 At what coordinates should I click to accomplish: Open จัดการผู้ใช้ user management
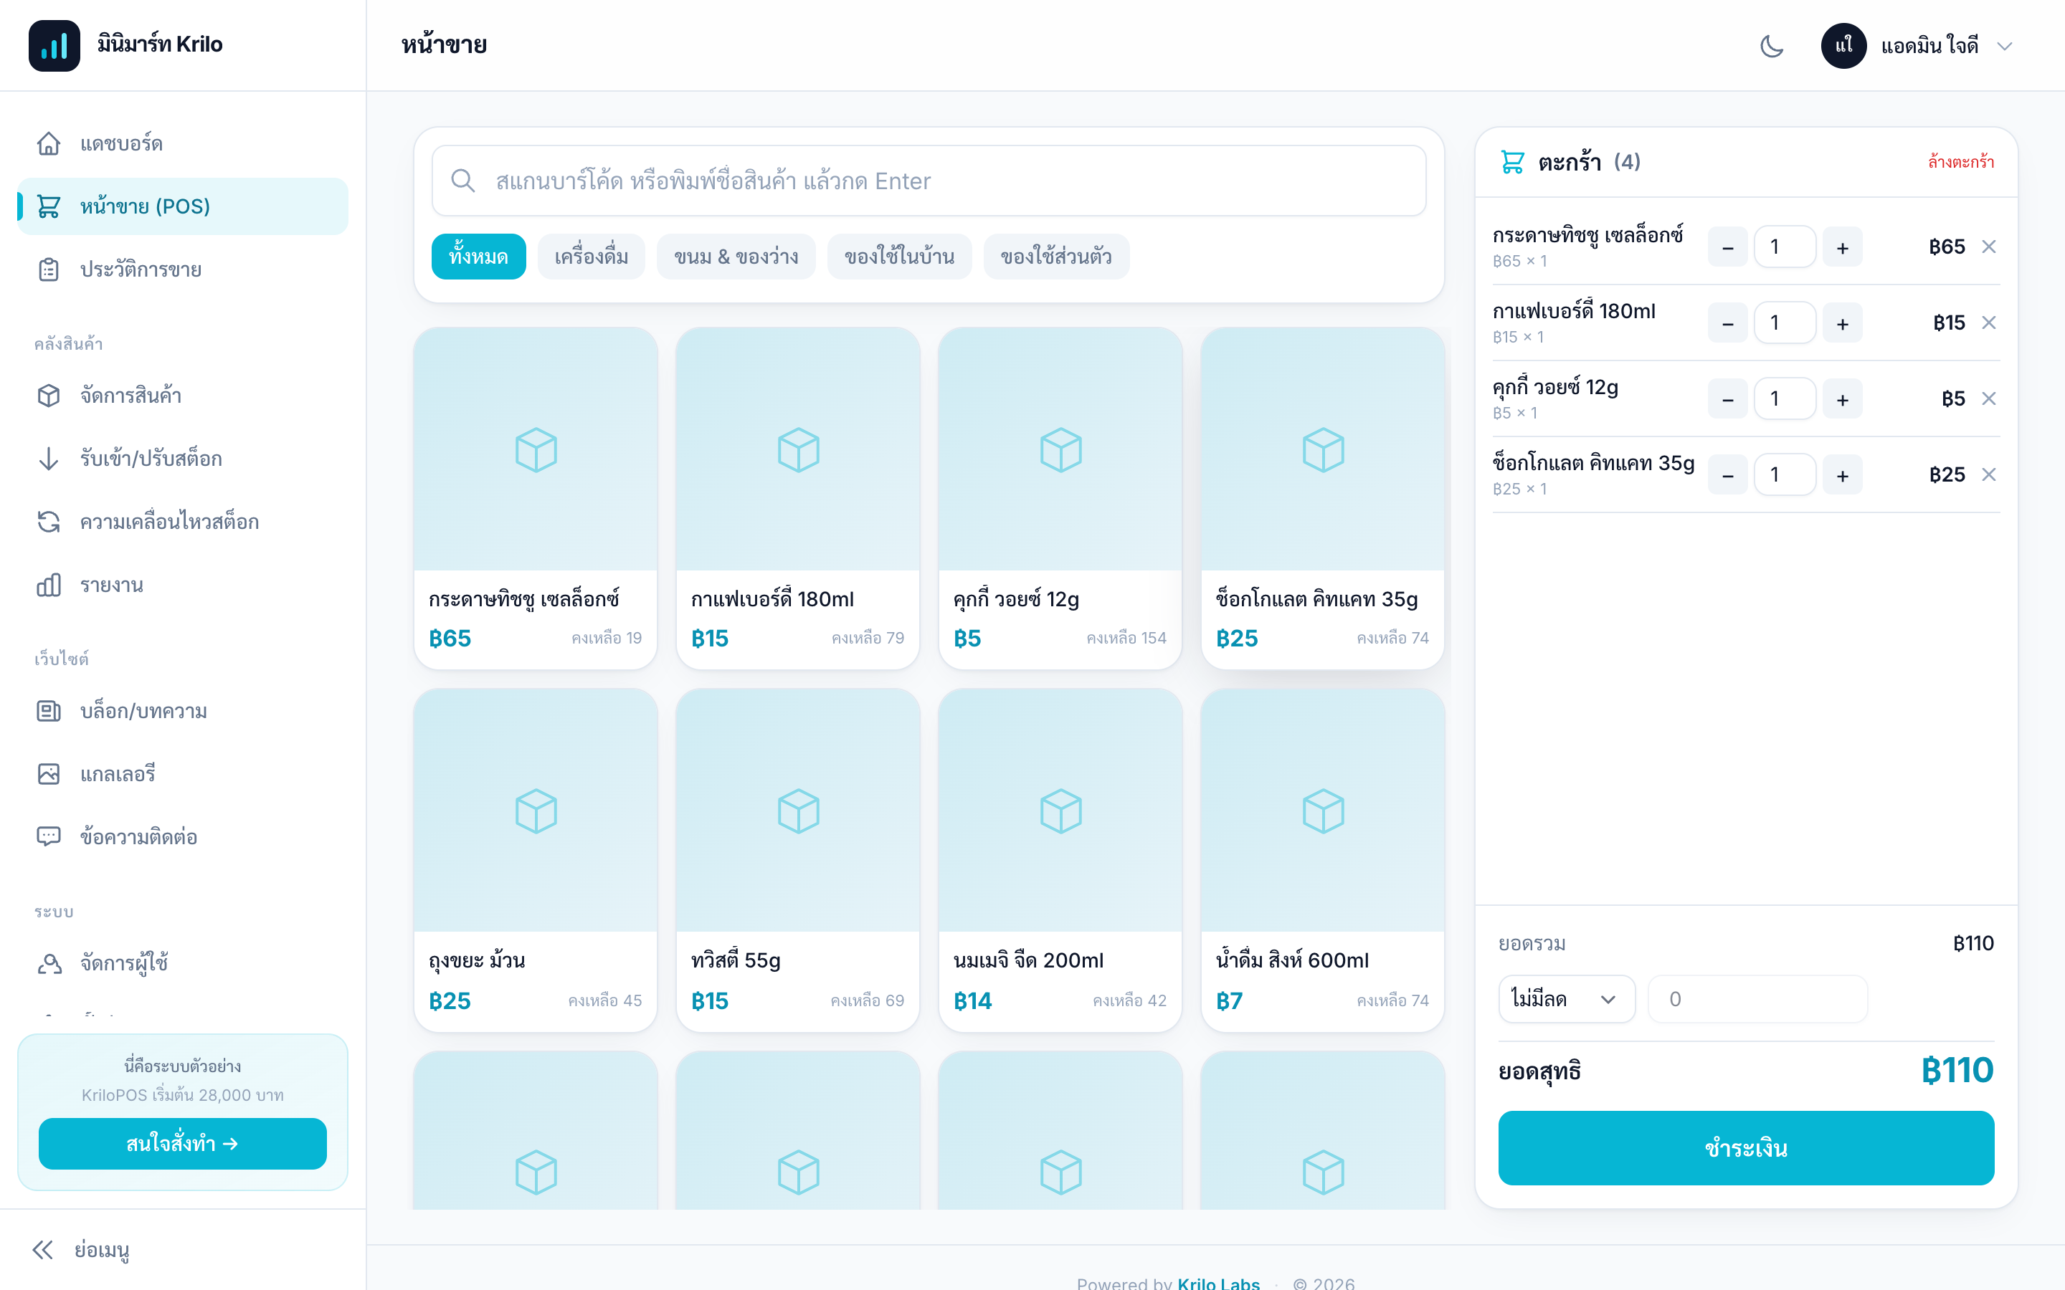coord(183,963)
